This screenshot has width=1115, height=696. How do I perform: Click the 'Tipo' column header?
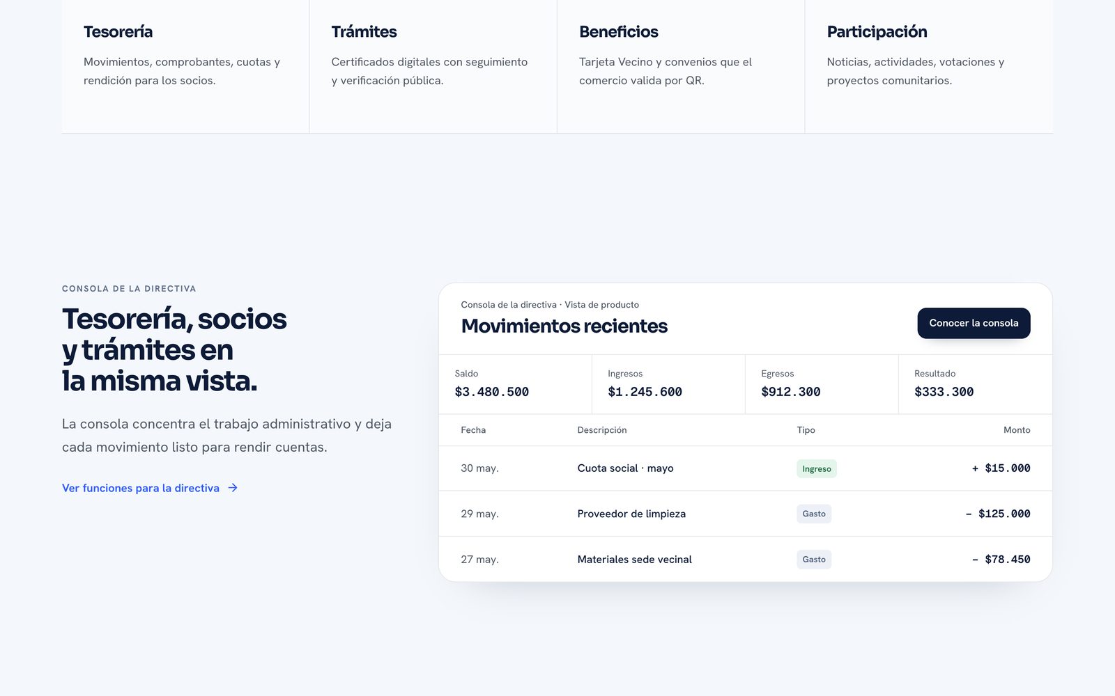click(x=806, y=430)
